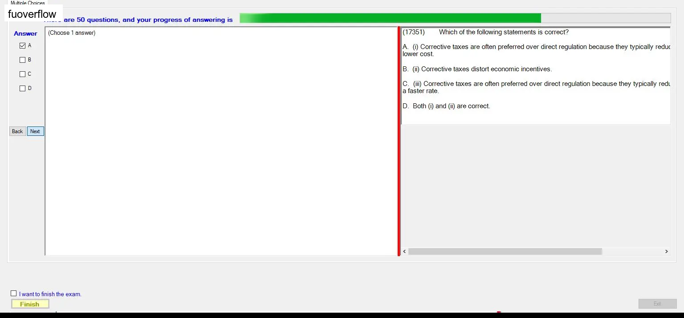Tick answer checkbox D
Screen dimensions: 684x318
click(x=22, y=88)
